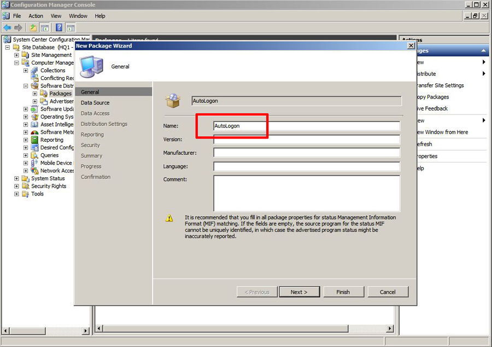Collapse the Software Distribution node
The height and width of the screenshot is (347, 492).
click(26, 86)
